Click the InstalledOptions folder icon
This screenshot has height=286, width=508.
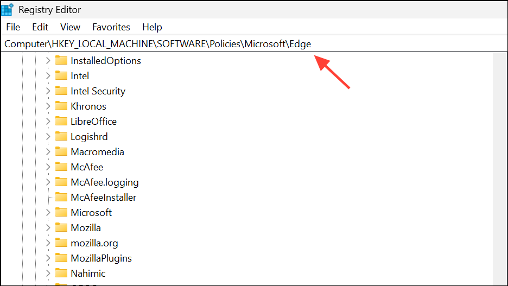[61, 61]
